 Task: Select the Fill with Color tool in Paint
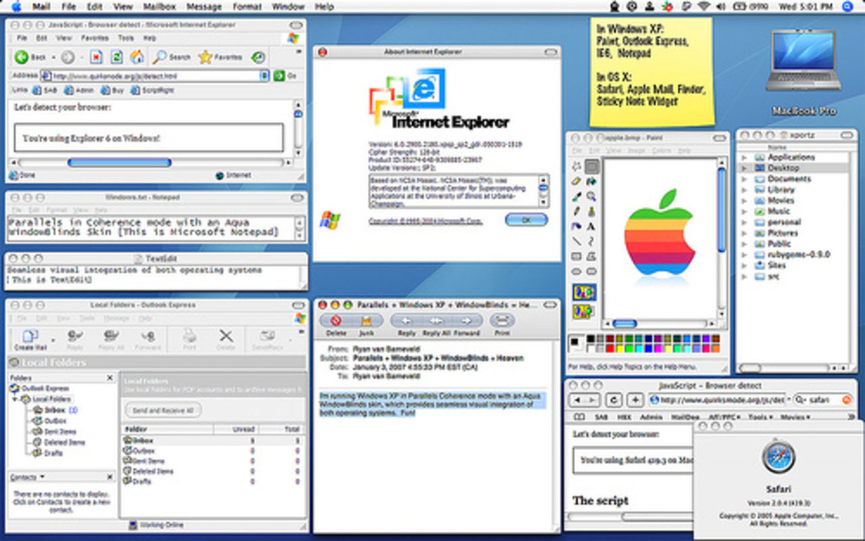[589, 182]
